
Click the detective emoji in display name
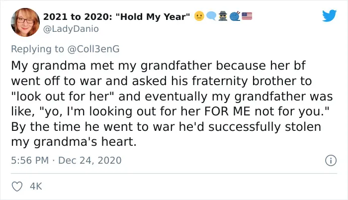(x=223, y=16)
